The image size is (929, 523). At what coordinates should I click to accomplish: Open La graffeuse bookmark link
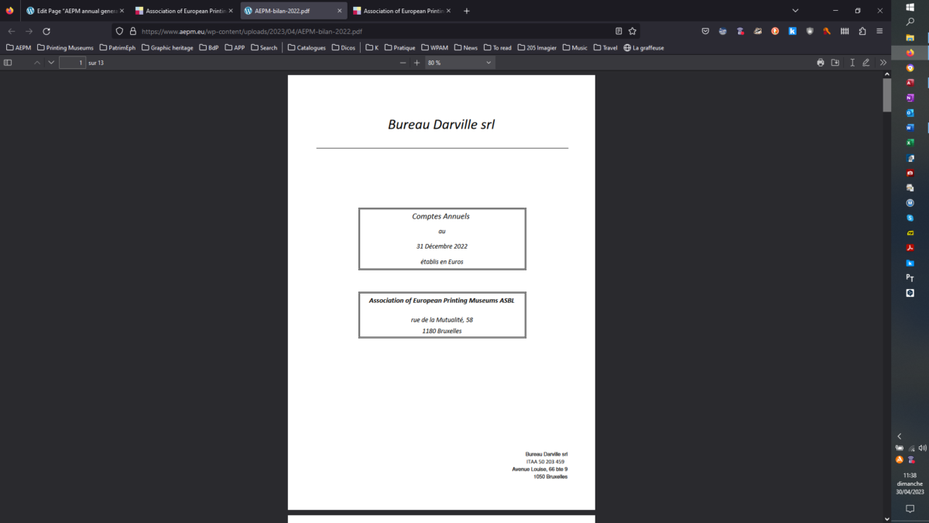[x=643, y=48]
